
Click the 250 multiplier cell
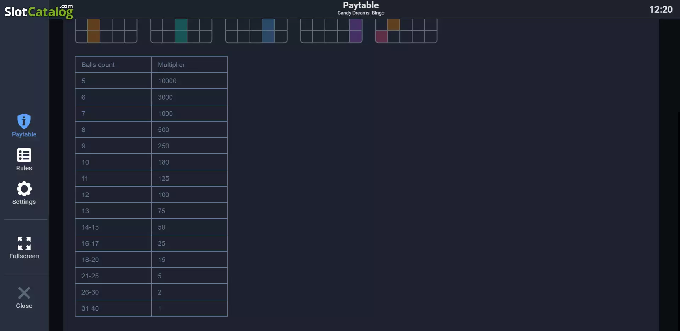(189, 146)
